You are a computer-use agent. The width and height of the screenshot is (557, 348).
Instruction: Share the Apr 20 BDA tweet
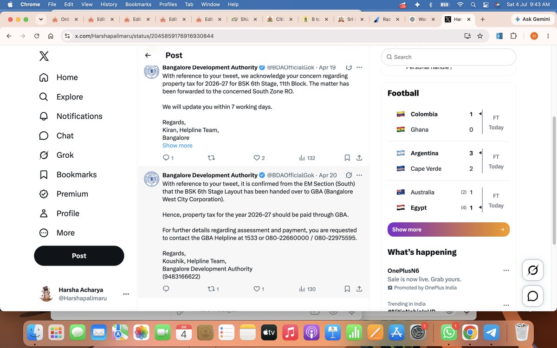tap(359, 289)
